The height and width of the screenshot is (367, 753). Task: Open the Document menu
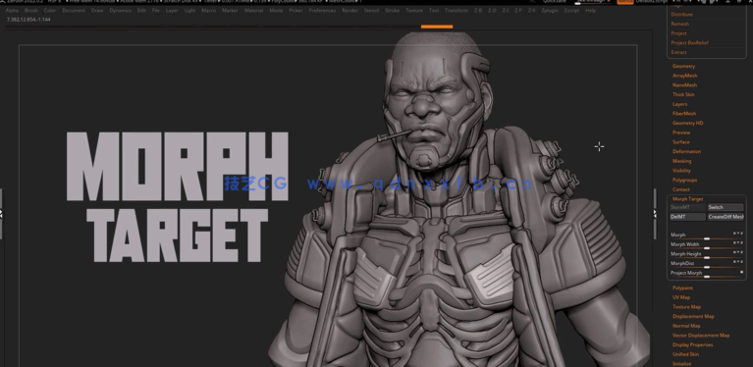click(x=74, y=10)
